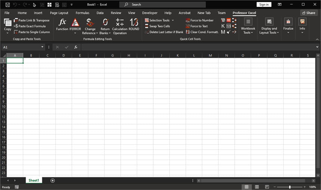Click the Sign in button
The image size is (321, 190).
coord(264,4)
